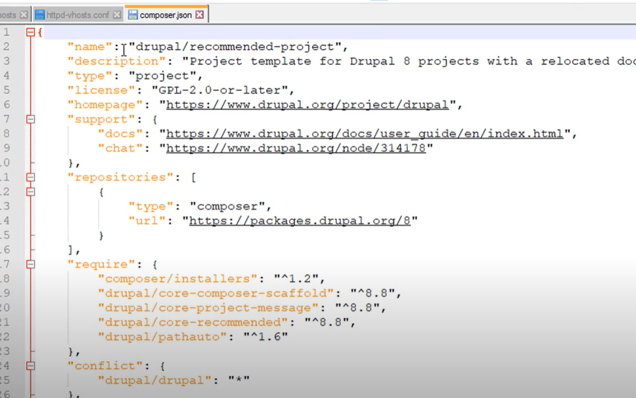The width and height of the screenshot is (636, 398).
Task: Click the "project" type value
Action: pyautogui.click(x=162, y=76)
